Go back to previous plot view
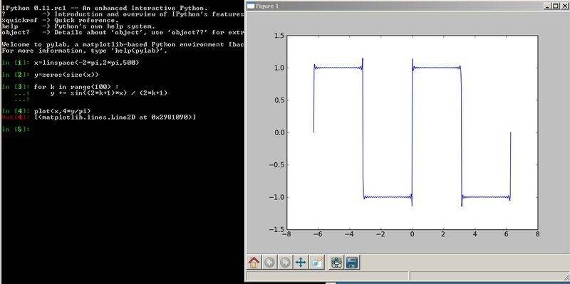The width and height of the screenshot is (570, 284). tap(269, 262)
